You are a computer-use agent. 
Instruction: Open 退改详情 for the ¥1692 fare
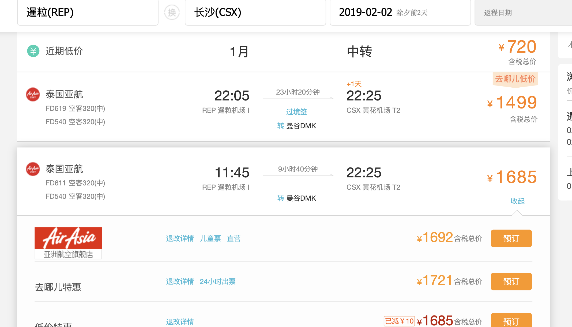tap(180, 238)
